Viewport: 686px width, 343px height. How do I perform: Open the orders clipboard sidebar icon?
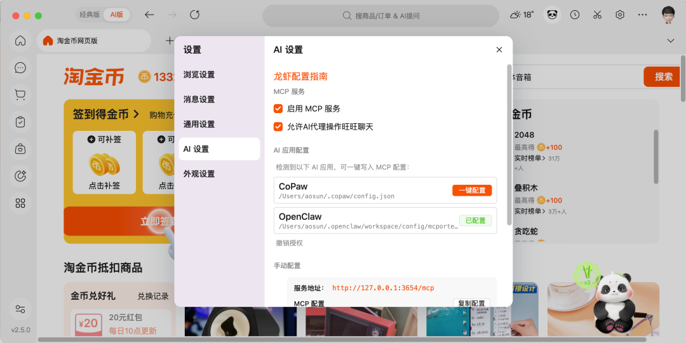tap(20, 122)
